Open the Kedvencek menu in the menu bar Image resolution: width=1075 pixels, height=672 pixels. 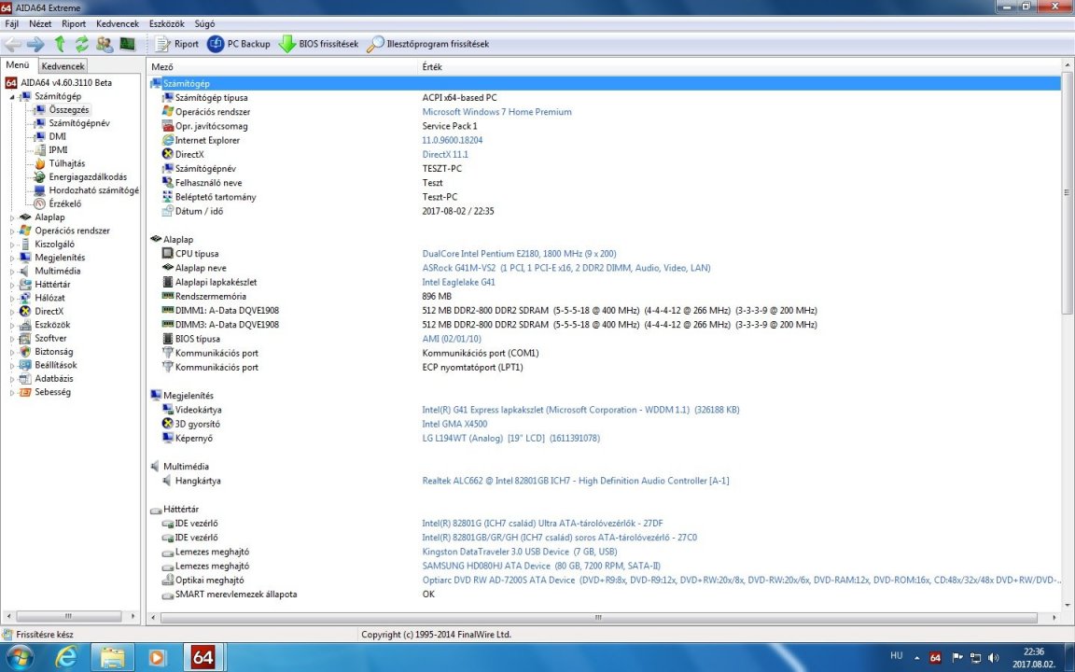[118, 23]
